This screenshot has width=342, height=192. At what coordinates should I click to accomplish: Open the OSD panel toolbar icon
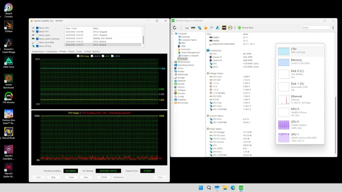point(224,28)
